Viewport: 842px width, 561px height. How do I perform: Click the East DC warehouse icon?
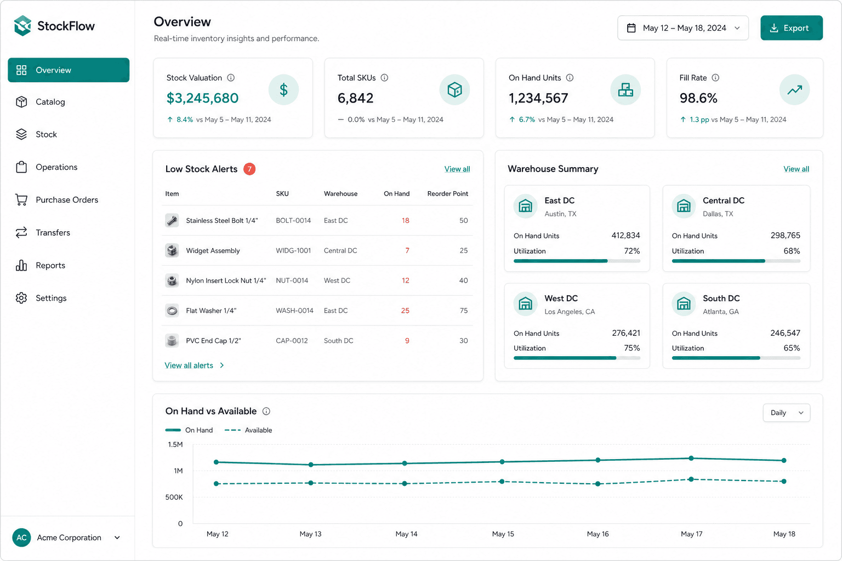[x=525, y=206]
